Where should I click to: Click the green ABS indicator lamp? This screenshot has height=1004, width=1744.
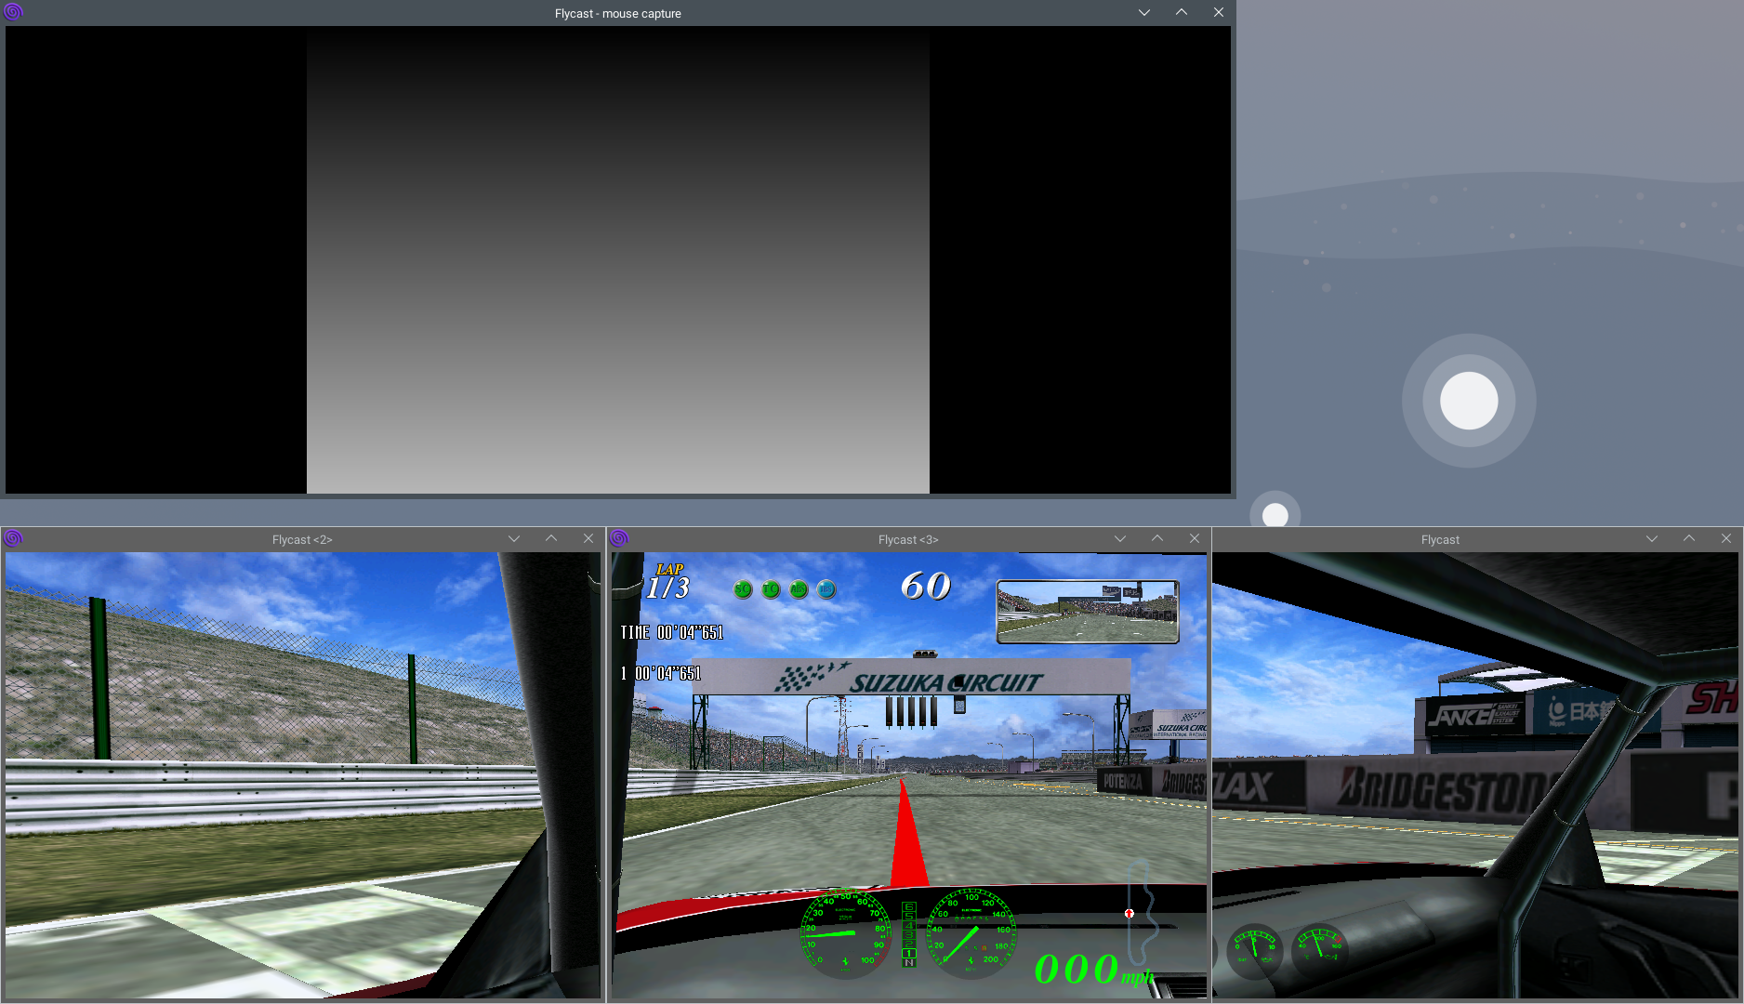pos(799,588)
